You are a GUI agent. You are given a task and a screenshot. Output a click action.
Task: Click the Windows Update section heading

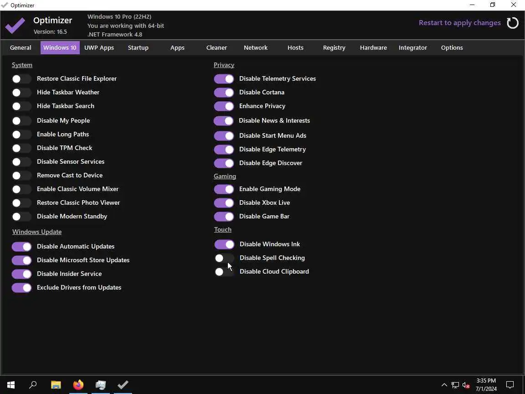pos(37,232)
